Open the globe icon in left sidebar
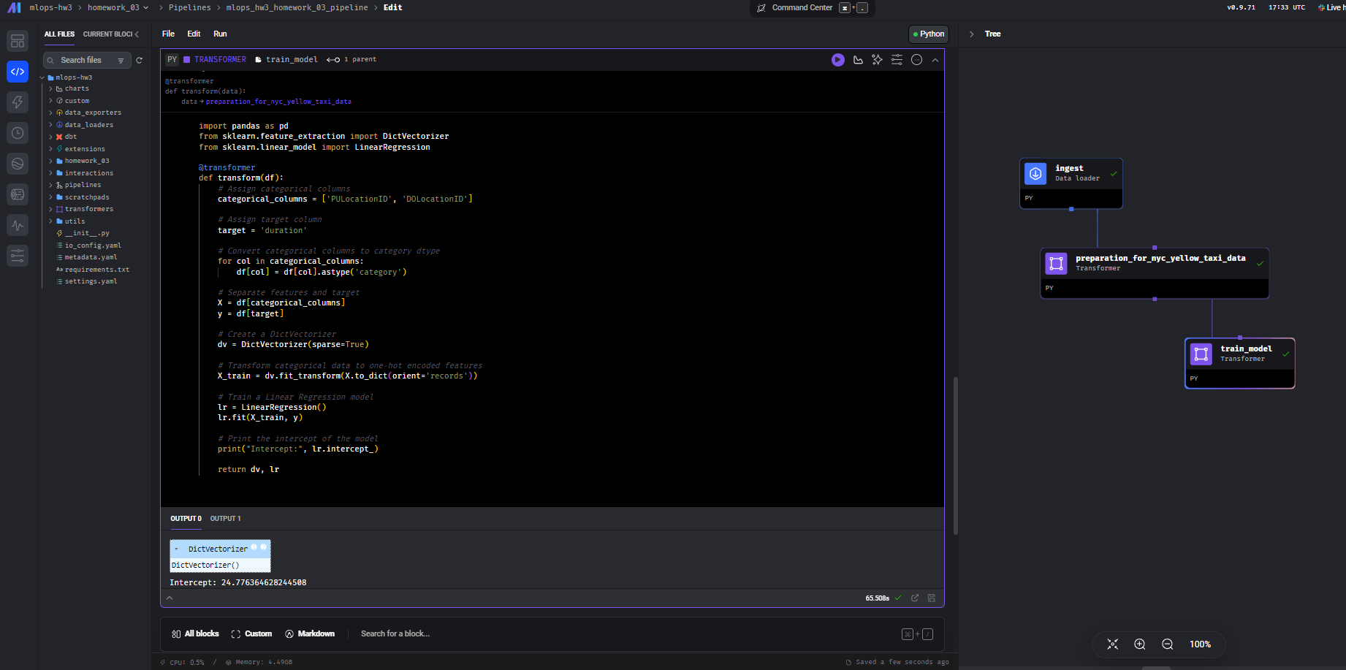1346x670 pixels. click(18, 164)
